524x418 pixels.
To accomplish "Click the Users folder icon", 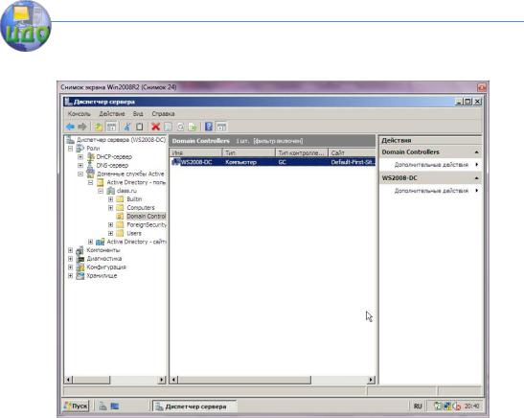I will tap(120, 233).
